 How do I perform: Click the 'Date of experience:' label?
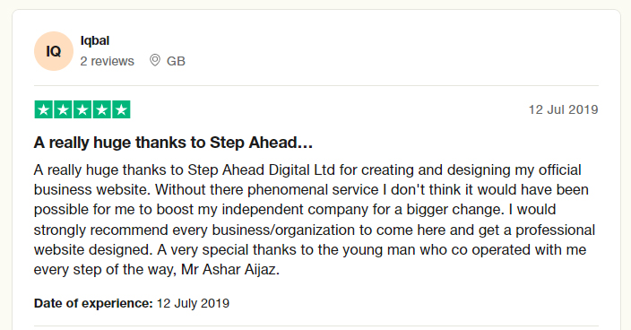point(93,303)
